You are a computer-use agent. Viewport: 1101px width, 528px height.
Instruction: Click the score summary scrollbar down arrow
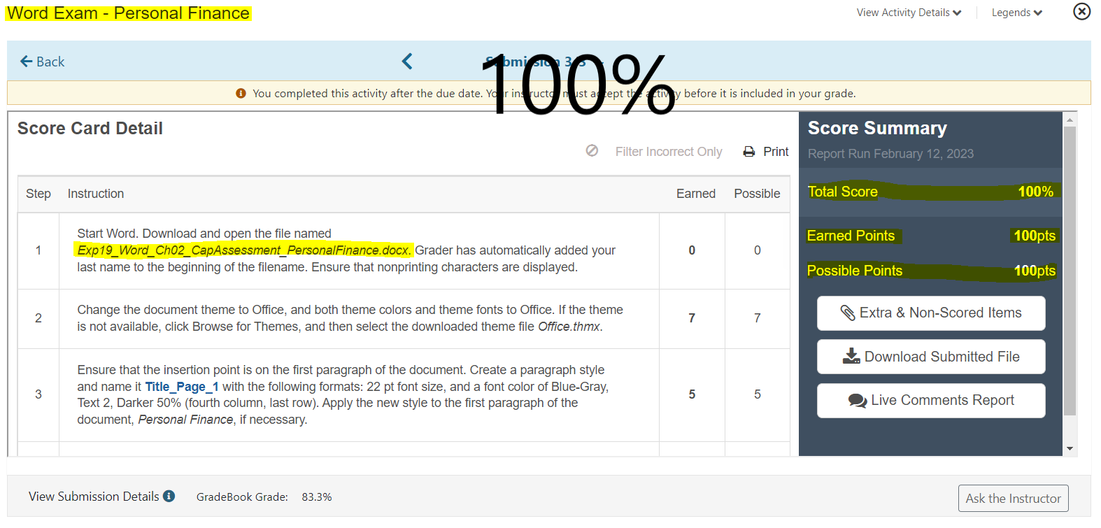pos(1070,449)
